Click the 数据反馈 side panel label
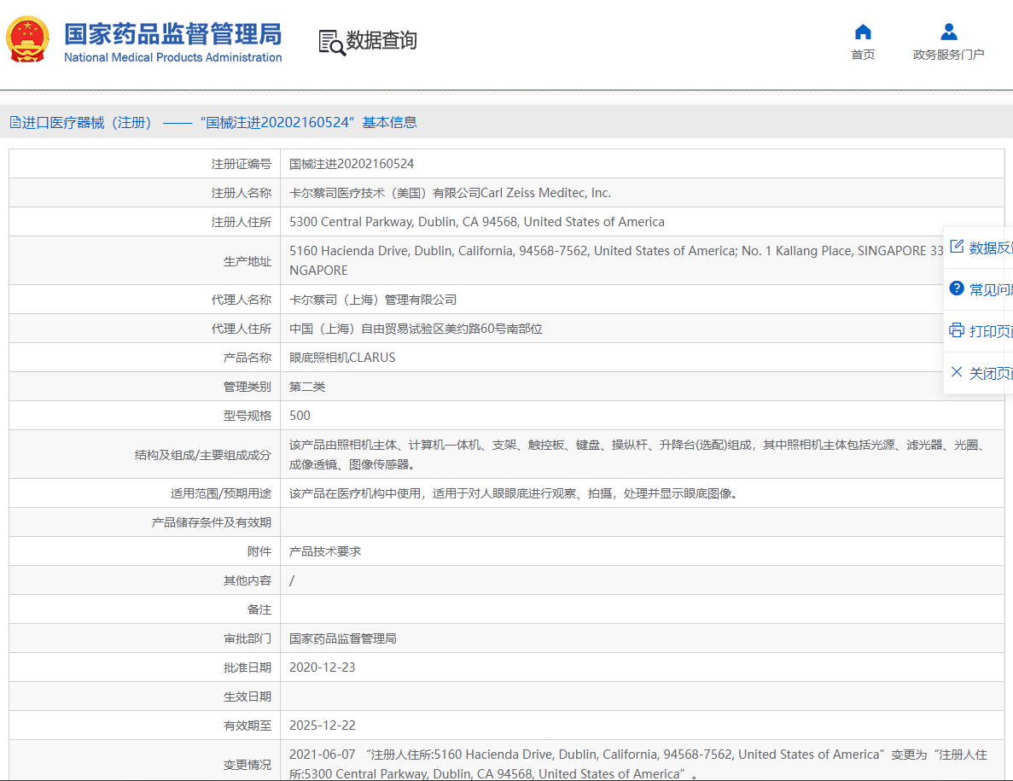 pyautogui.click(x=991, y=248)
